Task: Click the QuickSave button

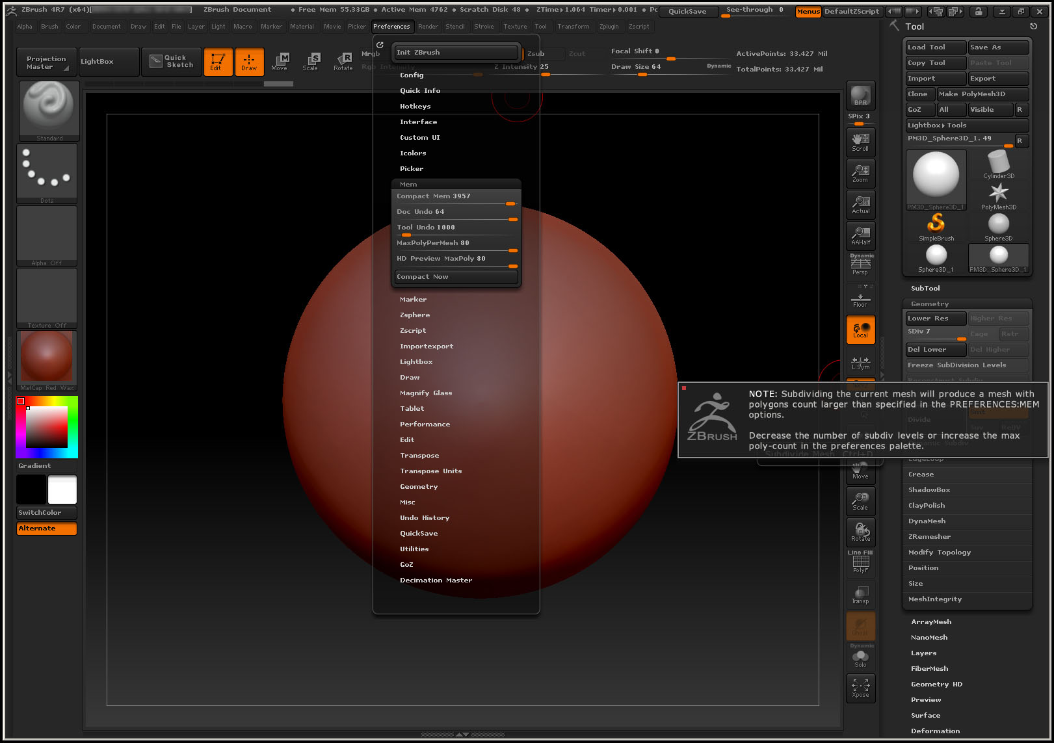Action: coord(687,11)
